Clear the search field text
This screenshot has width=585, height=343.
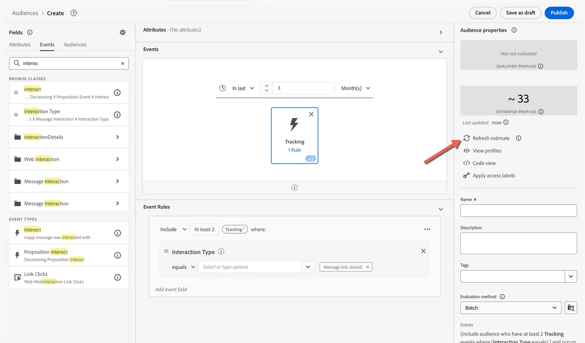pos(123,63)
